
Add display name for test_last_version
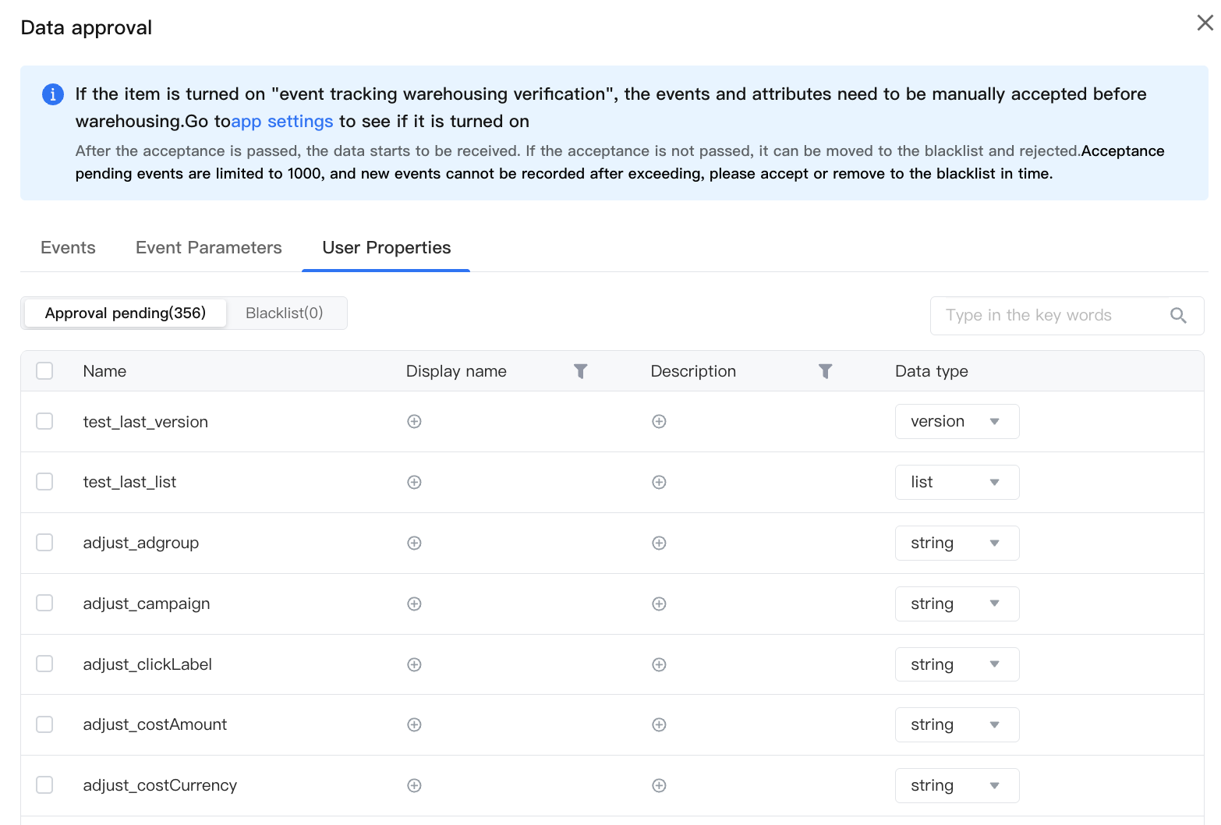tap(414, 421)
